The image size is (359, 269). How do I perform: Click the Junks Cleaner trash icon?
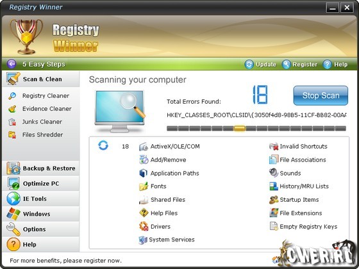pos(12,122)
